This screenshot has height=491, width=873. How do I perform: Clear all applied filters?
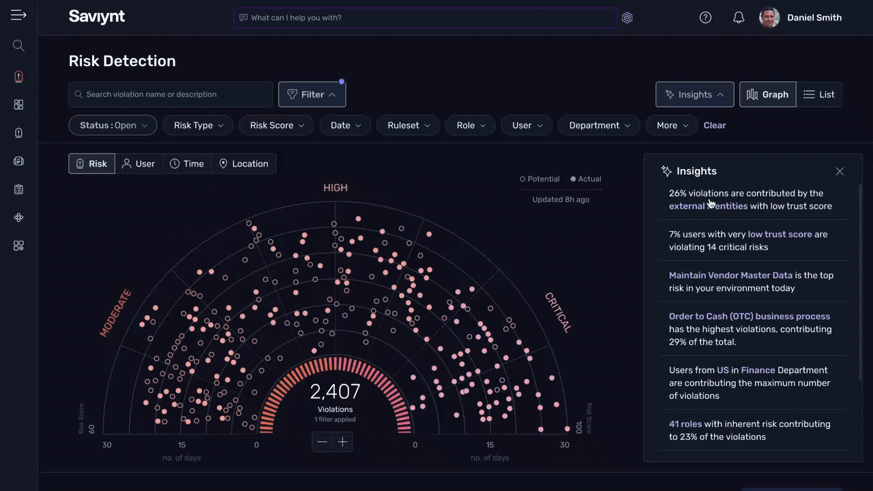pos(715,125)
